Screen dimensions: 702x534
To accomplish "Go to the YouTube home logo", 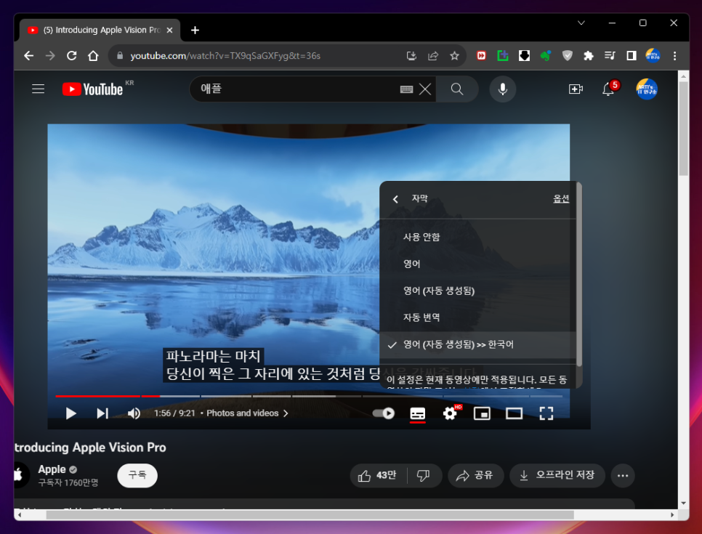I will click(x=93, y=89).
